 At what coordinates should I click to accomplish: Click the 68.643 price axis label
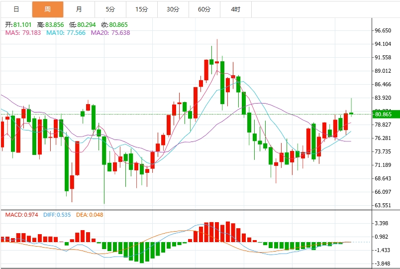pyautogui.click(x=383, y=178)
